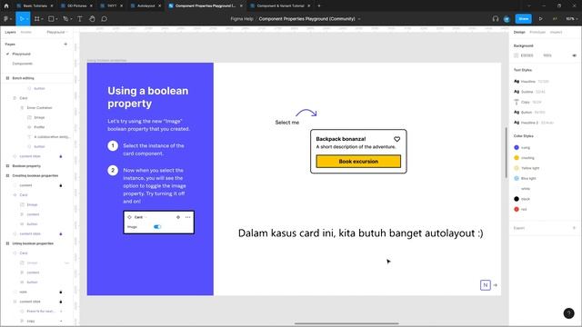
Task: Toggle background visibility eye icon
Action: coord(574,55)
